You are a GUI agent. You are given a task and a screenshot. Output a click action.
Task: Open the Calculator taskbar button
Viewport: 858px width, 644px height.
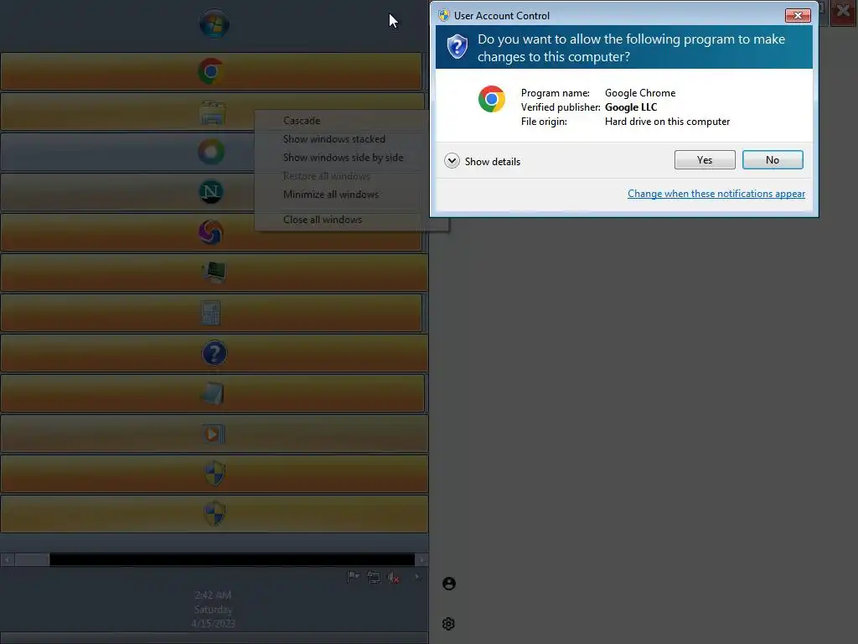(x=210, y=313)
